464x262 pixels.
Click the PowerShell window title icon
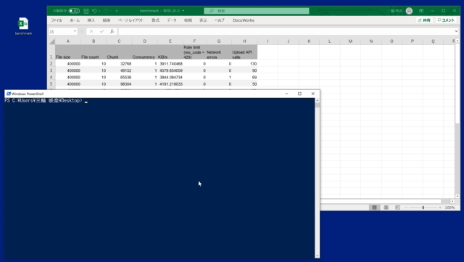(8, 94)
